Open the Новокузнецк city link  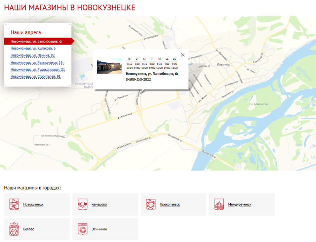coord(33,204)
